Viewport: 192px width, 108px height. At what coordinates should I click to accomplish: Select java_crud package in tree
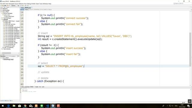tap(7, 15)
